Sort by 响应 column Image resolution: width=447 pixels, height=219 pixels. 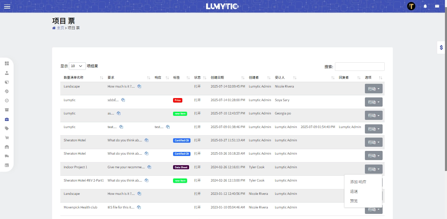coord(167,78)
